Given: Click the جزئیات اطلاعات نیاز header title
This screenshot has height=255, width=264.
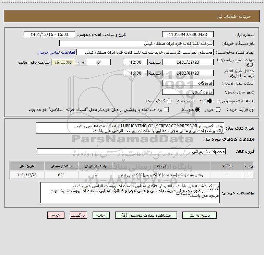Looking at the screenshot, I should click(233, 16).
